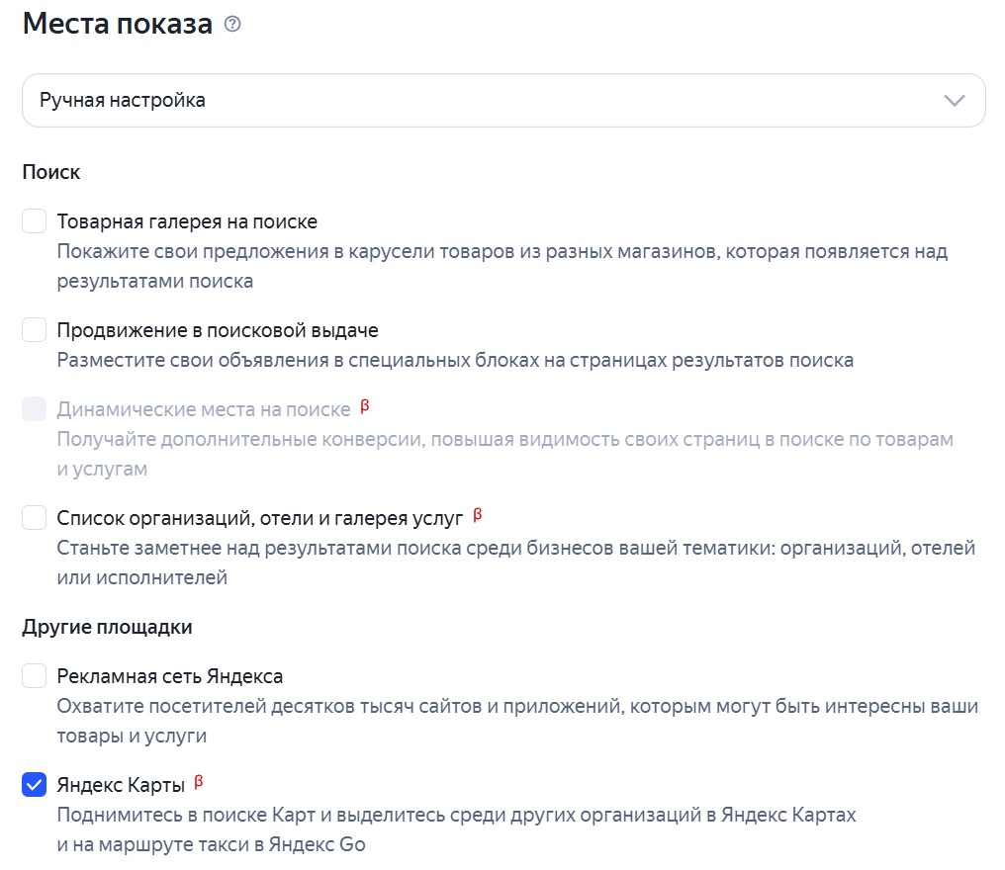The width and height of the screenshot is (1005, 870).
Task: Enable Товарная галерея на поиске checkbox
Action: (34, 221)
